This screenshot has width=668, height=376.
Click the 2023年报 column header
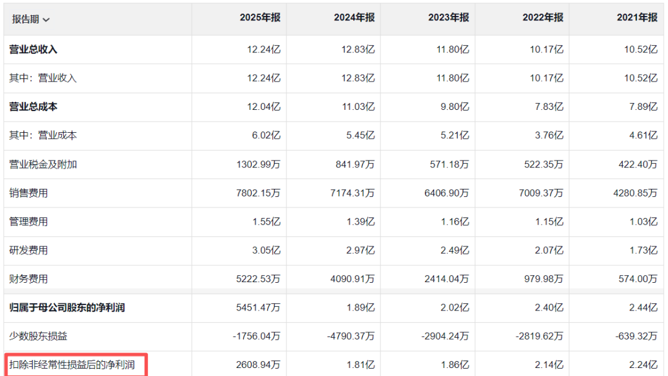[x=448, y=18]
